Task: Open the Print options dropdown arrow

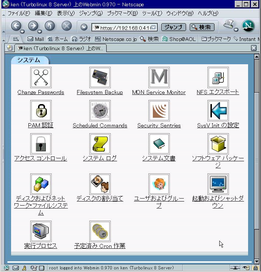Action: (236, 30)
